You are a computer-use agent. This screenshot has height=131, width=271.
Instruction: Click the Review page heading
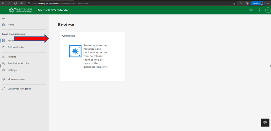(x=66, y=25)
